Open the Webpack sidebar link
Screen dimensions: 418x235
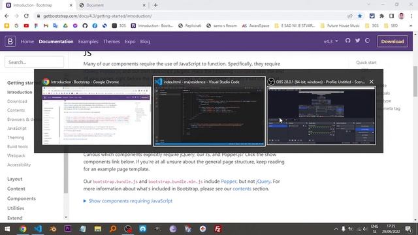(x=16, y=155)
